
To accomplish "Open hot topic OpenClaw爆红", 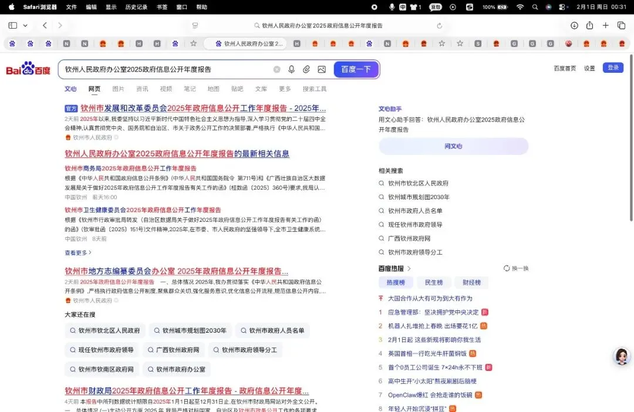I will (x=430, y=395).
